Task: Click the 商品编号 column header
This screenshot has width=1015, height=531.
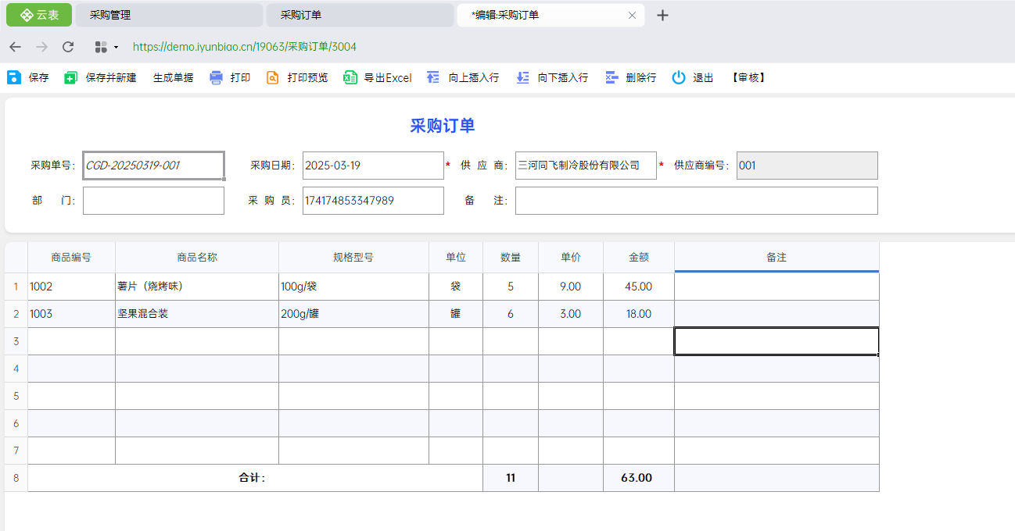Action: [x=72, y=257]
